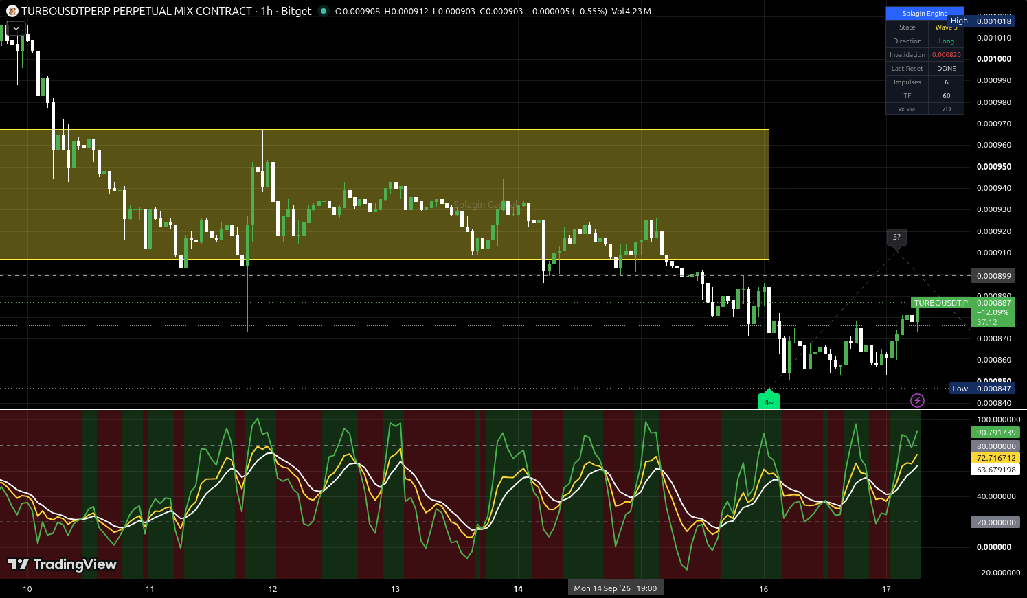Open the purple lightning bolt event marker
Screen dimensions: 1027x598
pos(917,400)
